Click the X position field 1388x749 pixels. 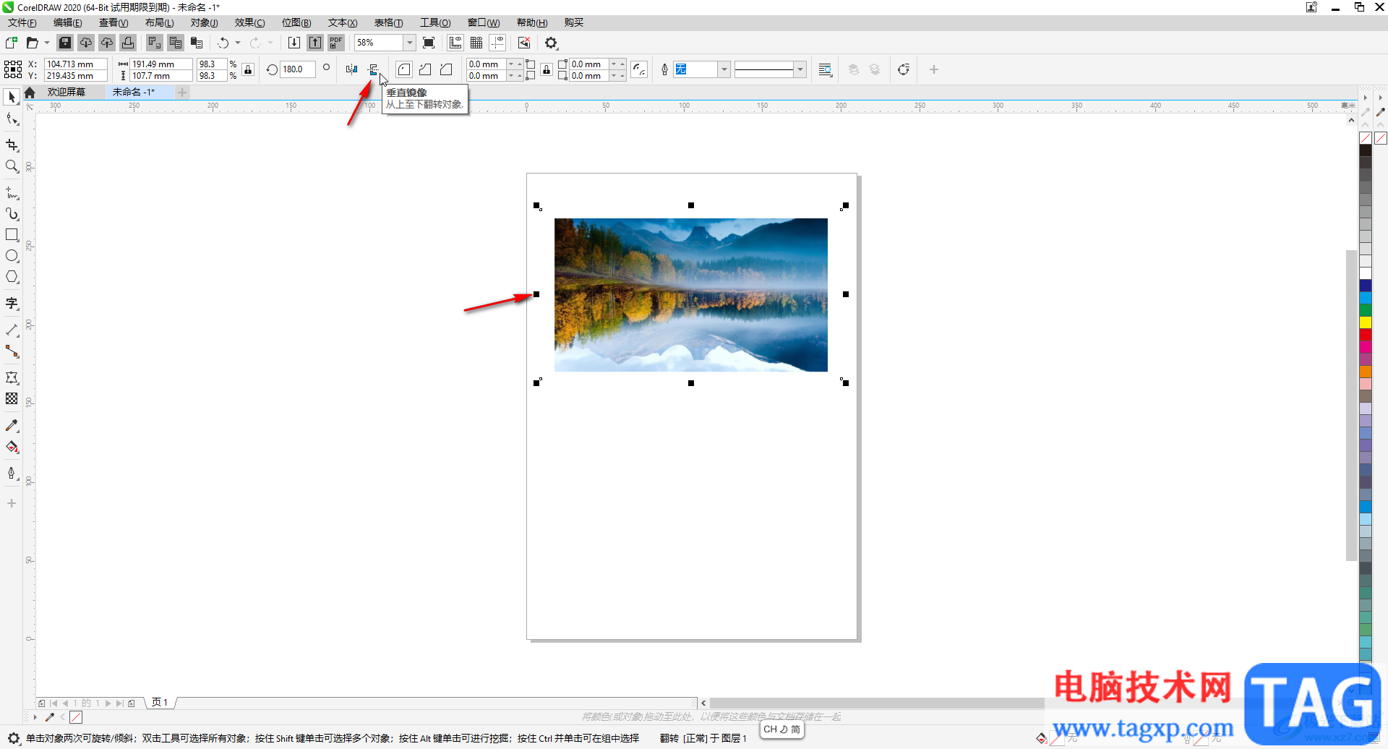click(x=76, y=64)
